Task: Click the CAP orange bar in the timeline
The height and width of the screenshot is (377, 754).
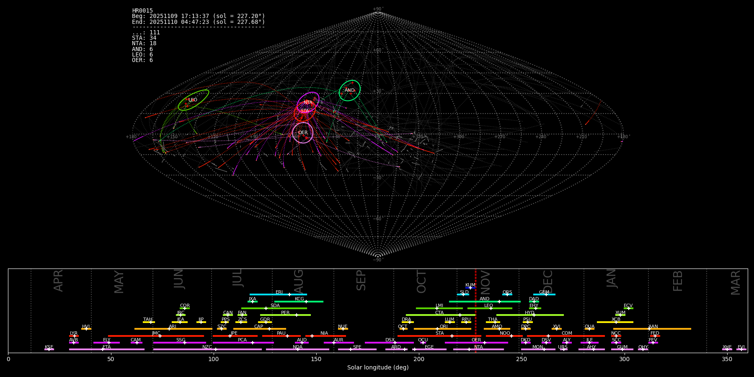Action: click(x=260, y=329)
